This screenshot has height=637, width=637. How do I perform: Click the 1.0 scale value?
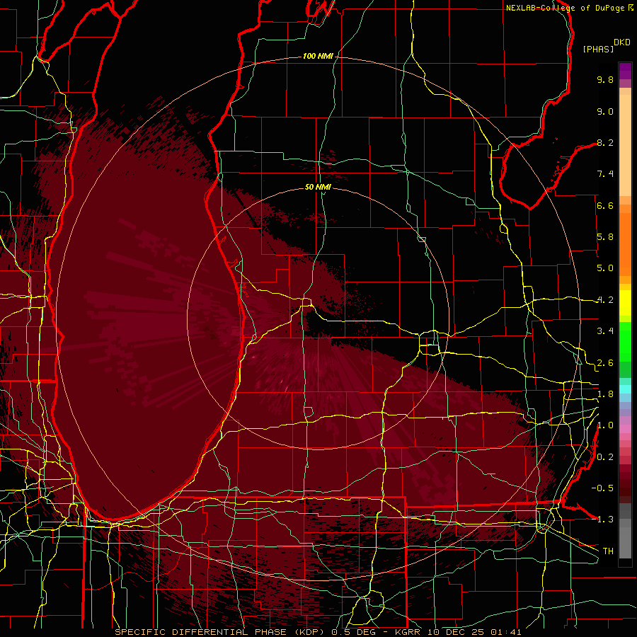pos(605,425)
